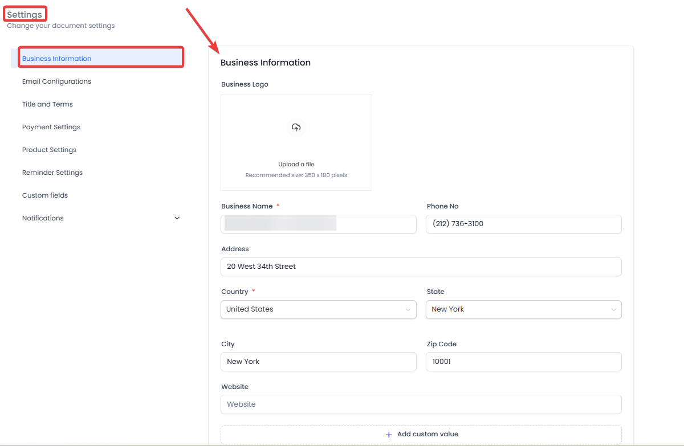This screenshot has width=684, height=446.
Task: Open the Country dropdown showing United States
Action: [x=319, y=309]
